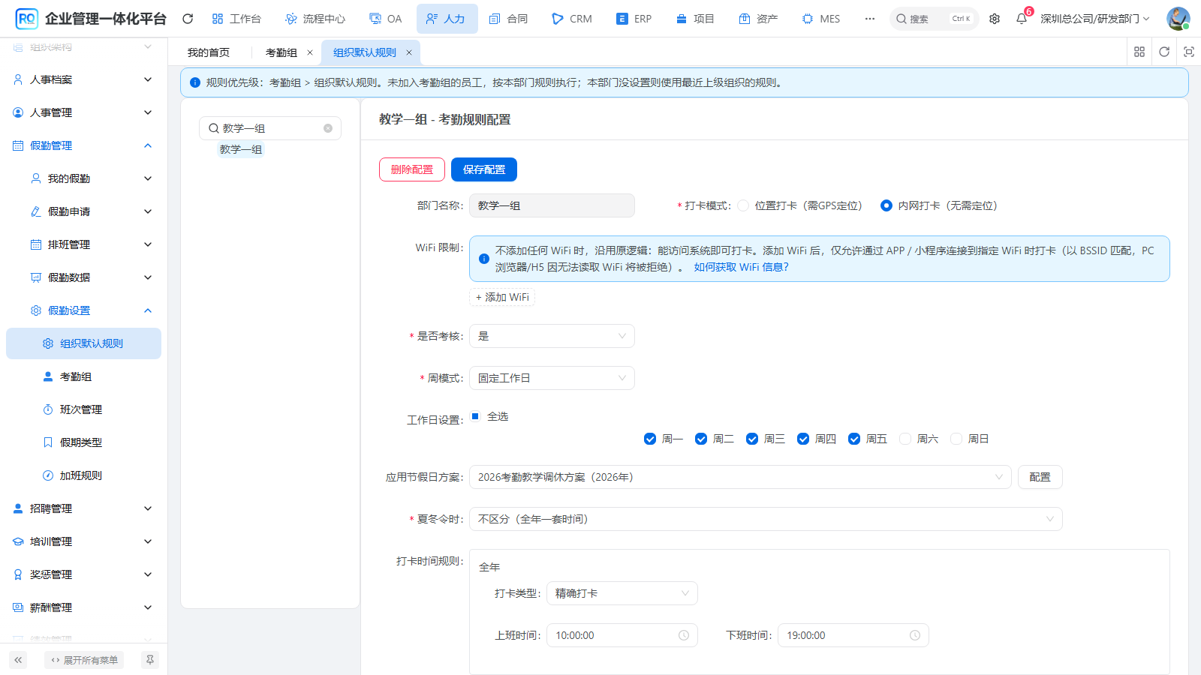Open the clock picker for 上班时间
The width and height of the screenshot is (1201, 675).
pos(684,635)
